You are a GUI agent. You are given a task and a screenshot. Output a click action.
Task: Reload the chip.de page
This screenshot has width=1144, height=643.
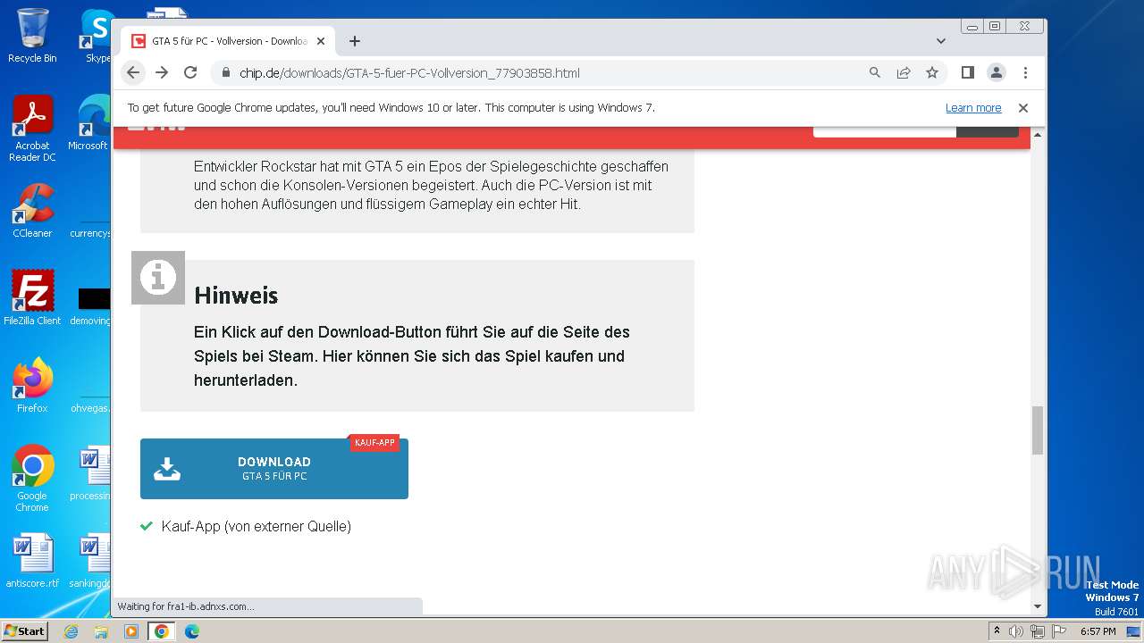coord(190,72)
